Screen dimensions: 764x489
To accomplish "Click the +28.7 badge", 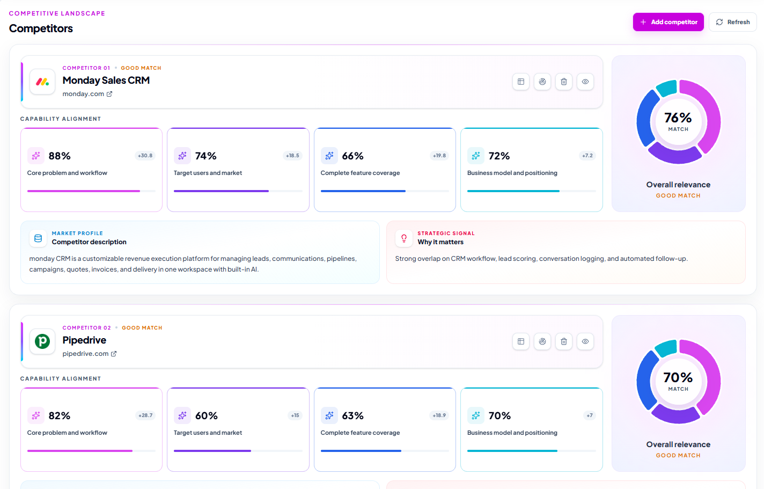I will 145,415.
